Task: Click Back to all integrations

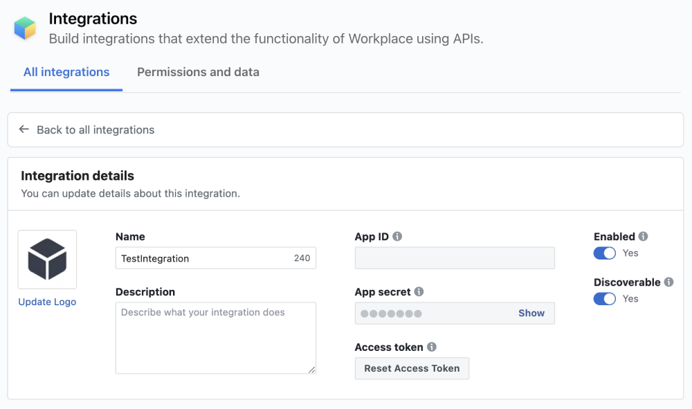Action: pyautogui.click(x=95, y=129)
